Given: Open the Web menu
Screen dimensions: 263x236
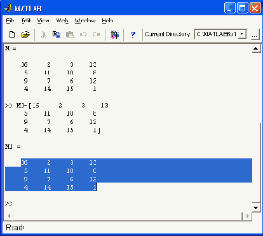Looking at the screenshot, I should [x=62, y=20].
